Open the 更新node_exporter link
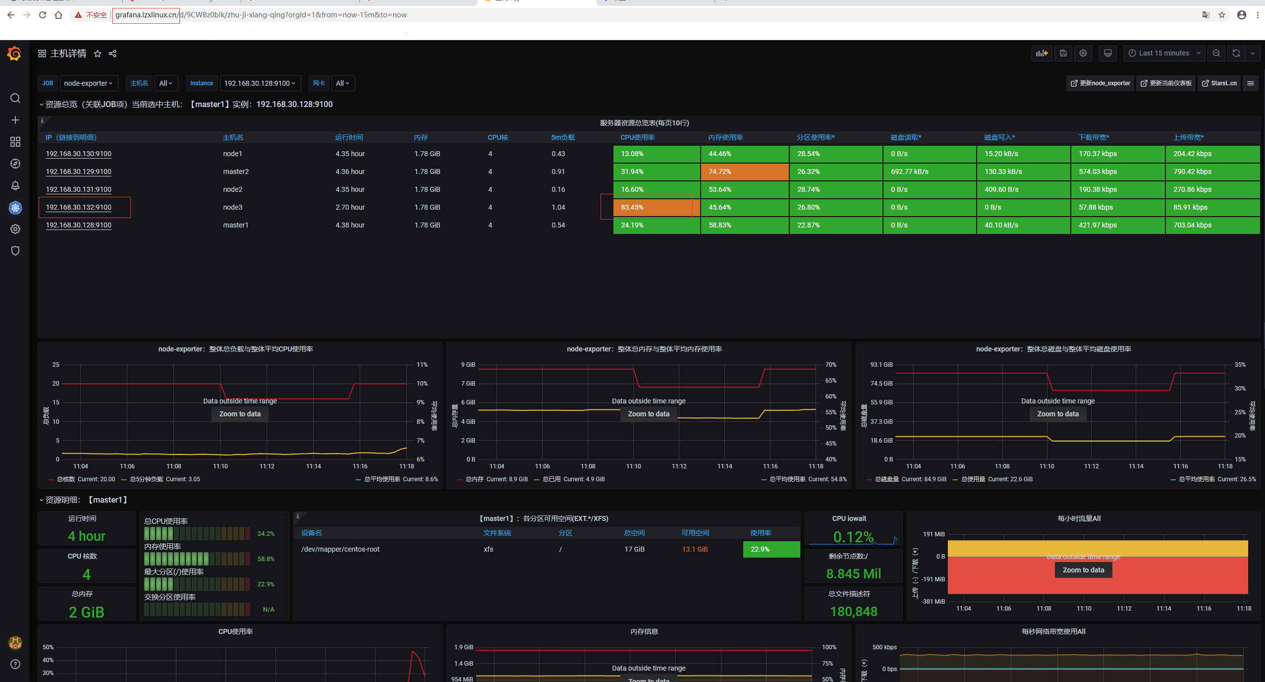1265x682 pixels. (x=1100, y=83)
